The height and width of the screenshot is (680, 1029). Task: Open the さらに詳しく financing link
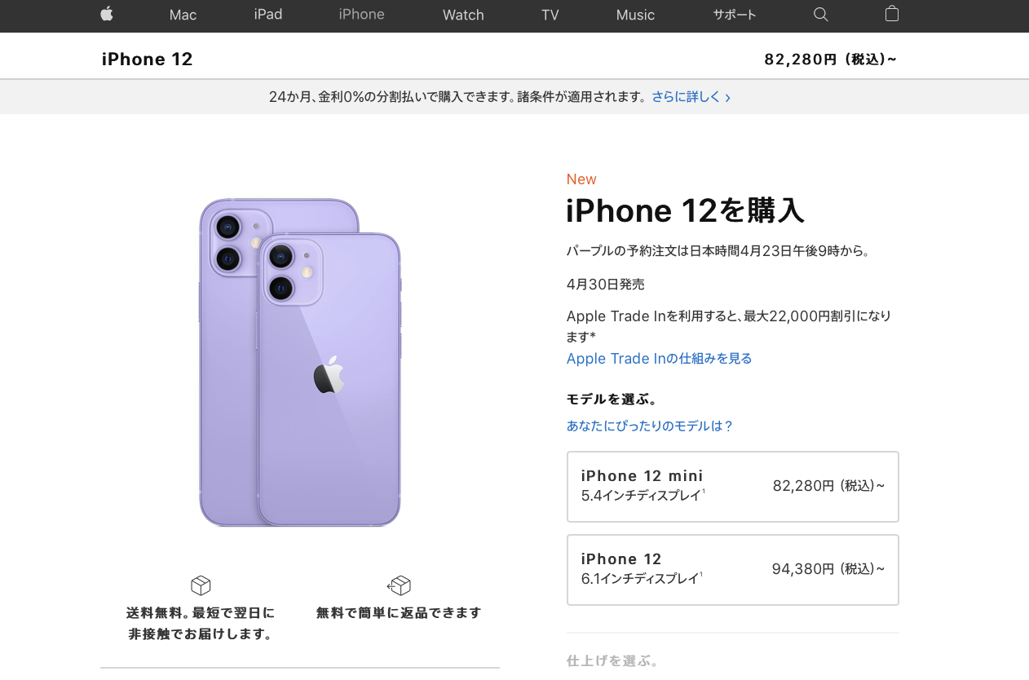tap(686, 97)
